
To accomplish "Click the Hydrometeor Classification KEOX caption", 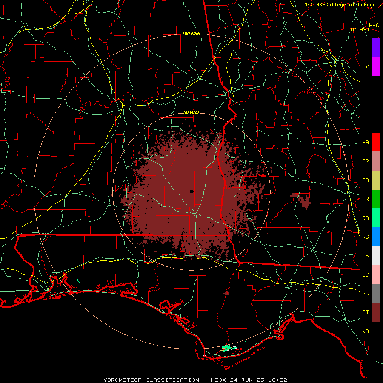I will click(x=194, y=380).
